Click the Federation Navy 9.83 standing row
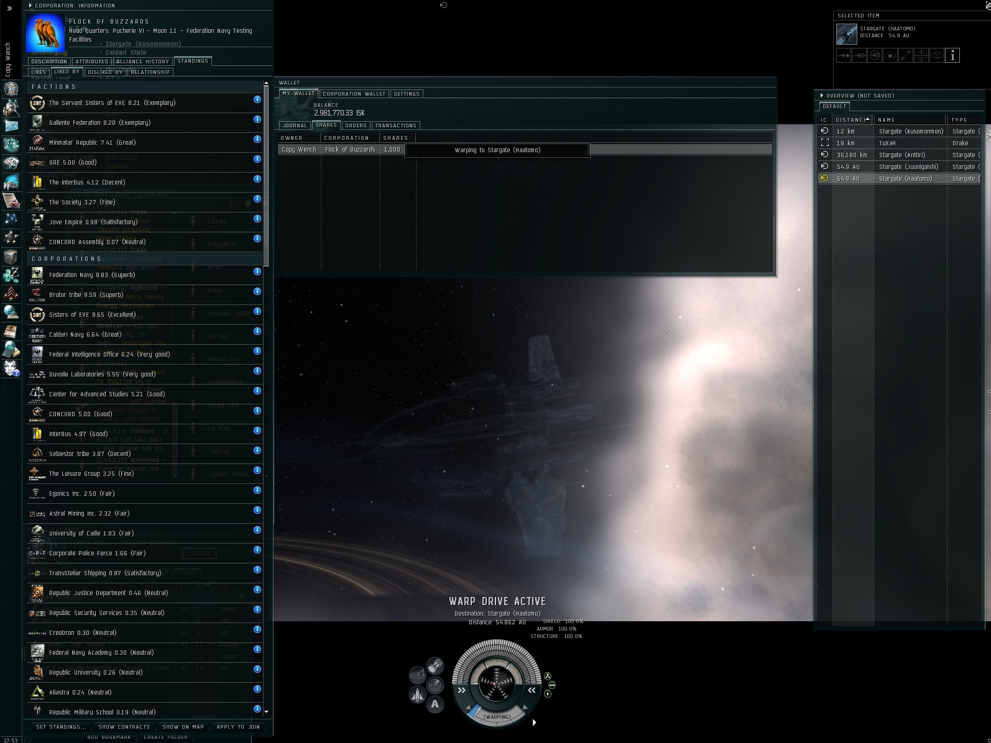 point(145,275)
